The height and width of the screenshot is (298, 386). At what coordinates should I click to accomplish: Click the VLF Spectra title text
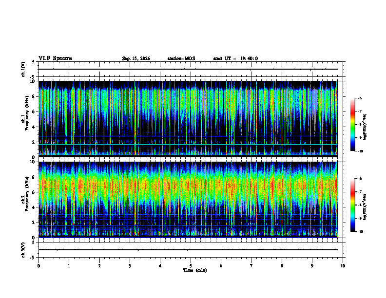point(55,58)
